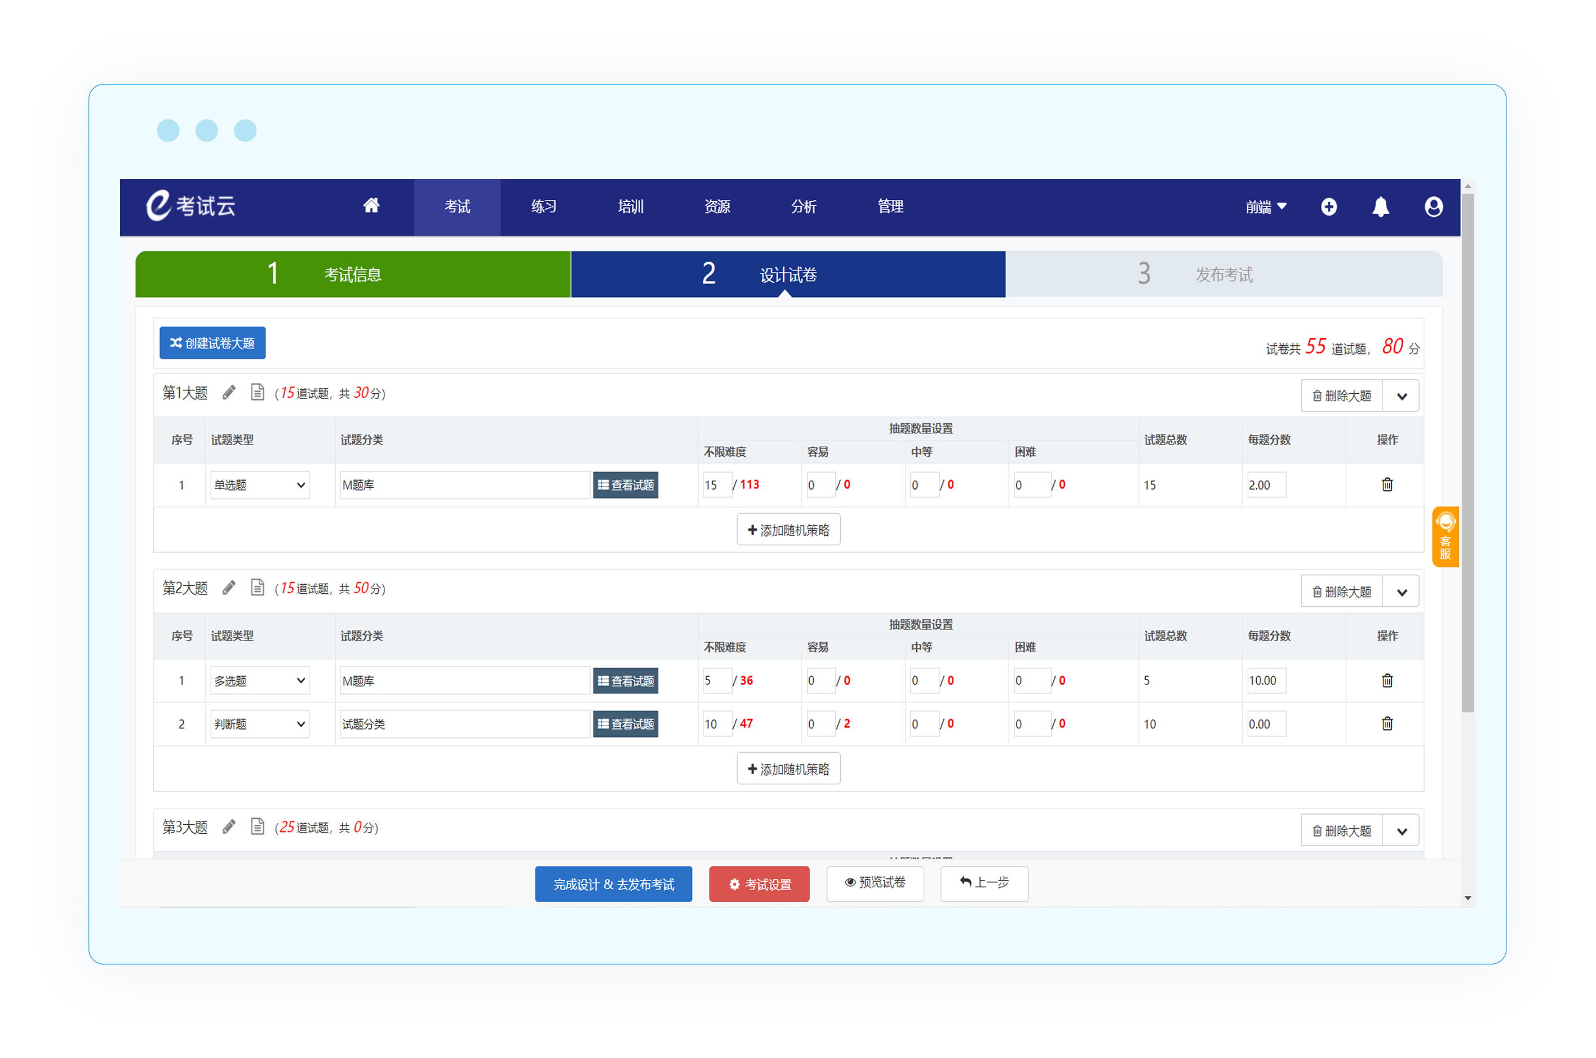
Task: Expand chevron next to 第1大题 删除大题
Action: point(1401,396)
